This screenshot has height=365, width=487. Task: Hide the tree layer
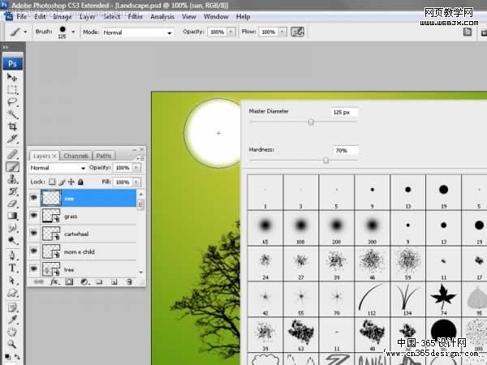(x=34, y=268)
